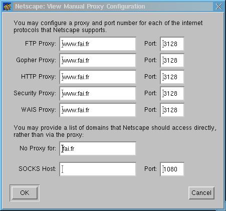This screenshot has width=226, height=211.
Task: Close the Manual Proxy Configuration dialog
Action: coord(218,7)
